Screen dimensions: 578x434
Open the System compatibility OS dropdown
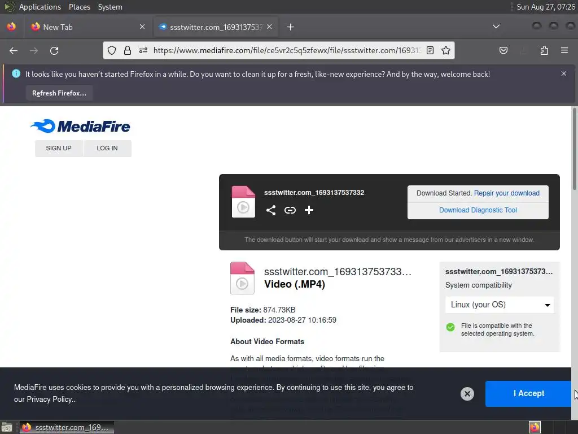(x=500, y=305)
